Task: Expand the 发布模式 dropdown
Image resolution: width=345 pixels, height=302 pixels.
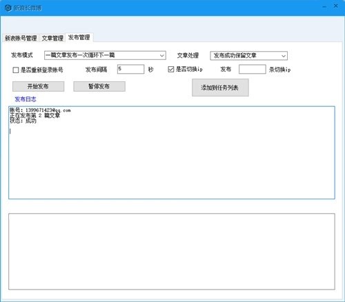Action: click(105, 55)
